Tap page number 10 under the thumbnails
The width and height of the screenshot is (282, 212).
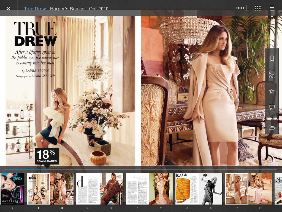(x=237, y=208)
